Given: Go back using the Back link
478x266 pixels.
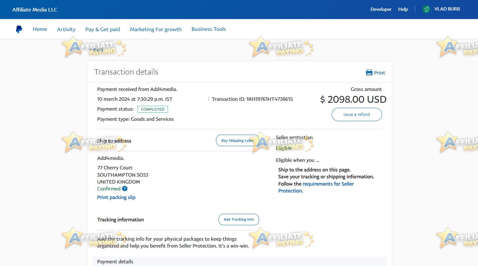Looking at the screenshot, I should click(x=96, y=50).
